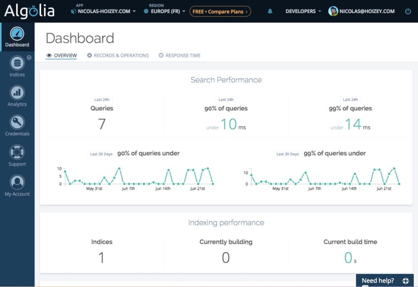Viewport: 418px width, 287px height.
Task: Switch to Records & Operations tab
Action: [118, 55]
